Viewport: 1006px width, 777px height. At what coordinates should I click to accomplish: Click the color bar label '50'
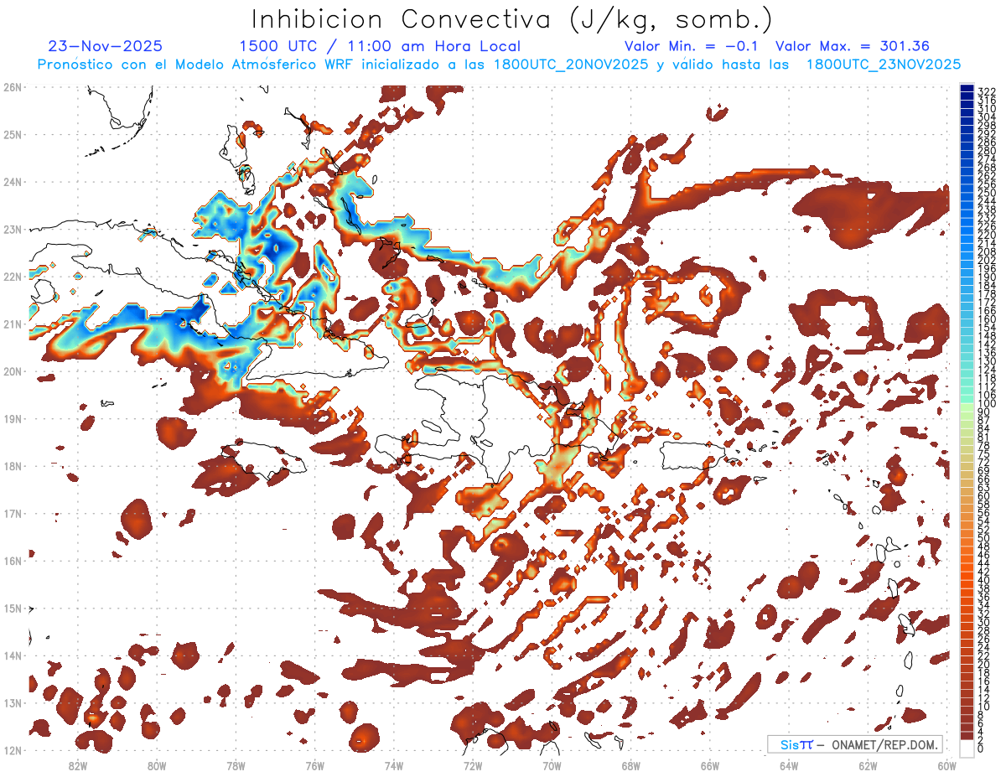pos(984,538)
